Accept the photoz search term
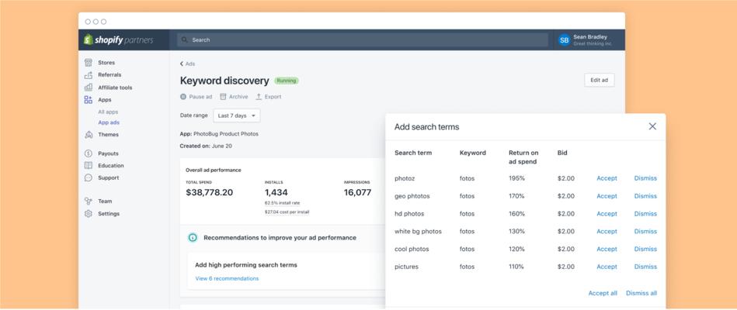The height and width of the screenshot is (310, 737). (607, 178)
